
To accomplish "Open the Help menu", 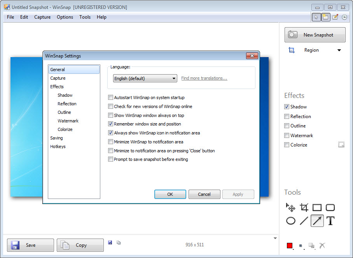I will [101, 17].
